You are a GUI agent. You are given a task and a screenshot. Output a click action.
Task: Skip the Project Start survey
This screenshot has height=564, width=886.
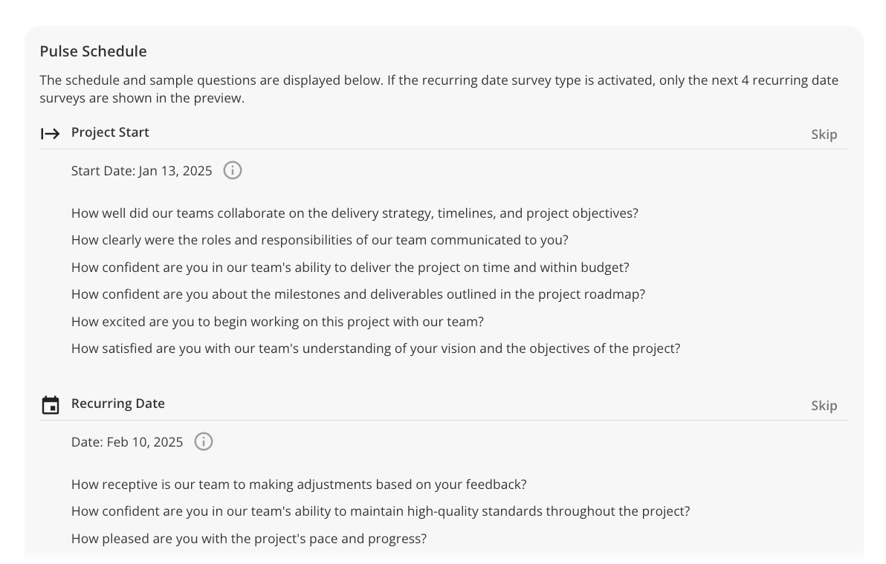click(824, 134)
